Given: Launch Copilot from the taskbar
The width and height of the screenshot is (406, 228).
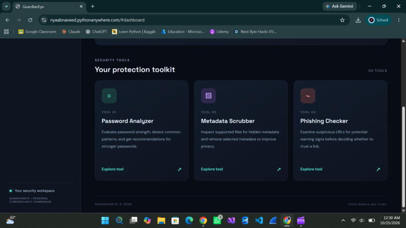Looking at the screenshot, I should [147, 220].
